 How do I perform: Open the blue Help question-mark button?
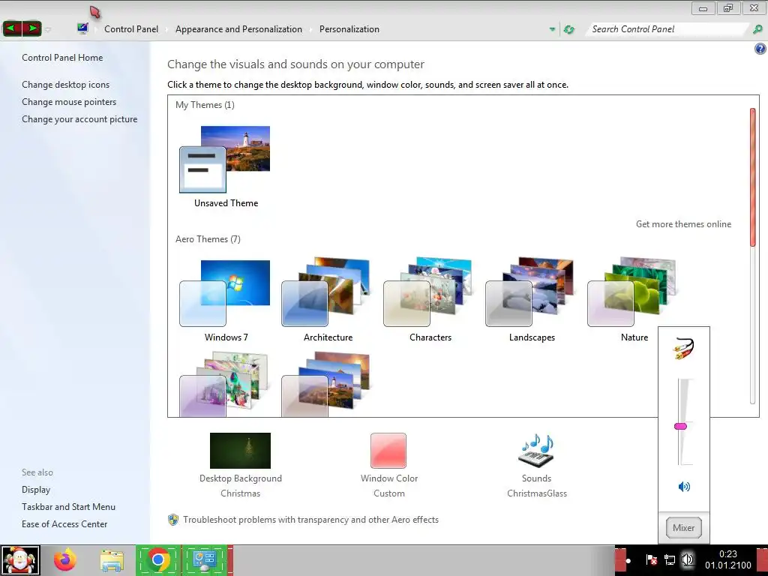pos(760,49)
